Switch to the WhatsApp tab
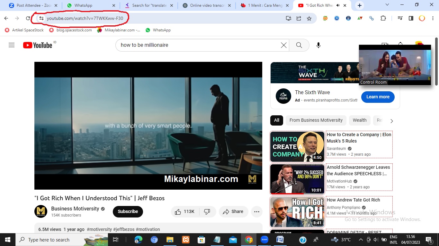Viewport: 439px width, 246px height. coord(91,5)
